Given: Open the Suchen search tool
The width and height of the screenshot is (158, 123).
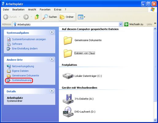Looking at the screenshot, I should click(50, 17).
